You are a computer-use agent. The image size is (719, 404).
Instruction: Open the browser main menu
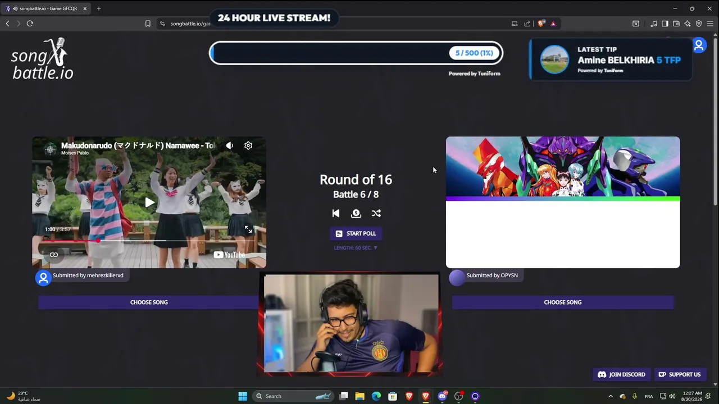tap(711, 24)
